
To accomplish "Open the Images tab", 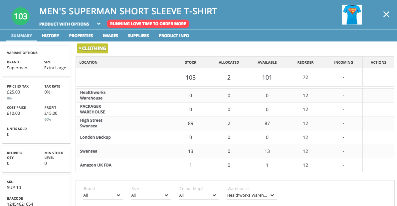I will click(110, 35).
